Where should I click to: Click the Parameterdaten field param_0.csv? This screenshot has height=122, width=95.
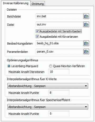59,51
